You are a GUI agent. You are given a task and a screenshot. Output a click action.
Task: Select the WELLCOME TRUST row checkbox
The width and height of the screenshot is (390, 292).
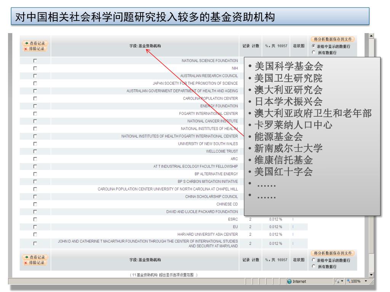coord(35,151)
